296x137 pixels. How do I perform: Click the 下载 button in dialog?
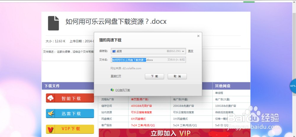155,76
